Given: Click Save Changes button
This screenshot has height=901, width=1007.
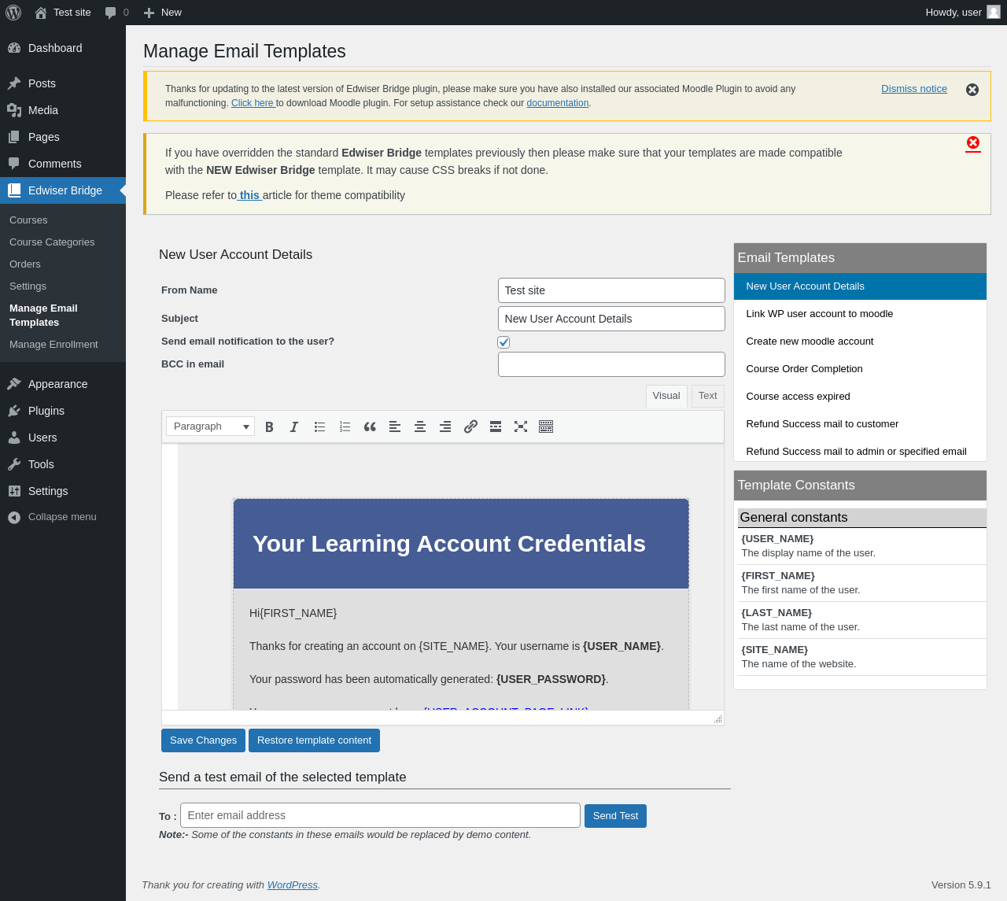Looking at the screenshot, I should tap(203, 740).
